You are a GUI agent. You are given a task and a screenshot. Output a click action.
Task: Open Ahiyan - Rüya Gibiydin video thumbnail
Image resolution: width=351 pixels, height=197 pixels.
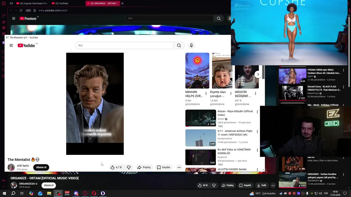tap(201, 118)
